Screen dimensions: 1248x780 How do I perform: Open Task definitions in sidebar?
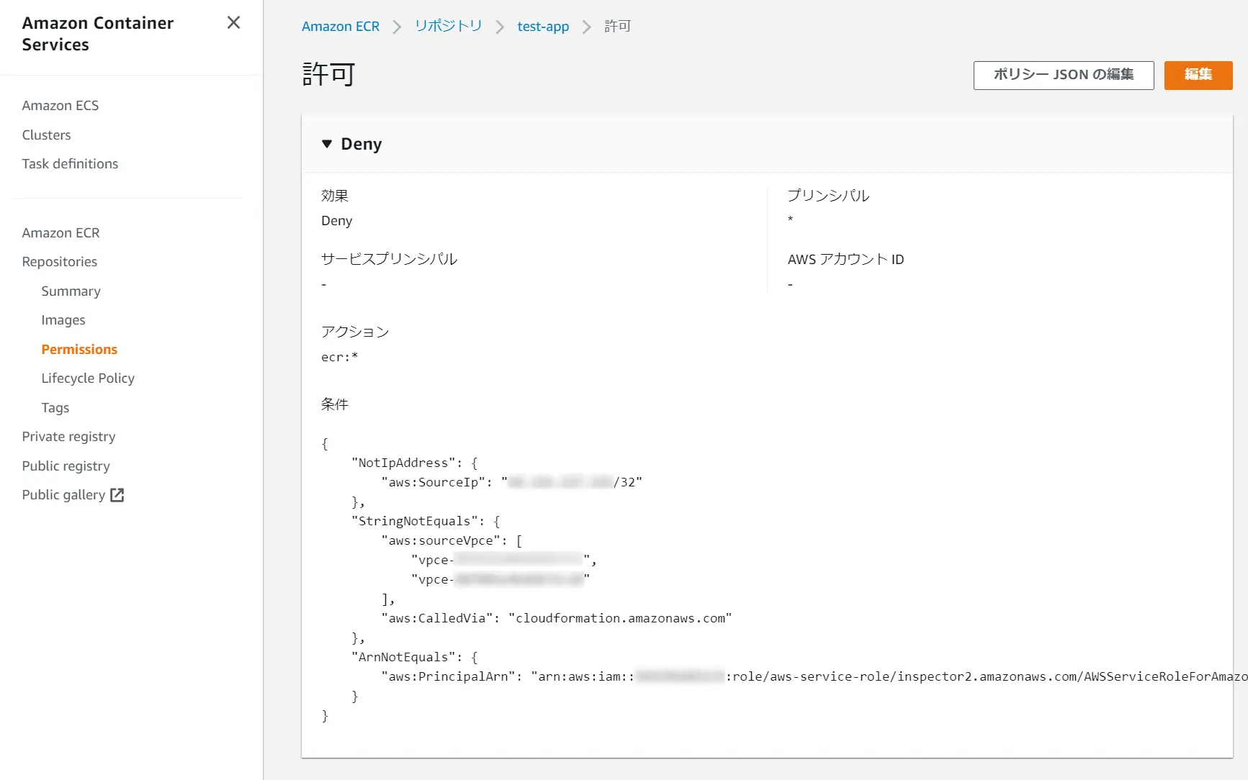click(x=70, y=164)
